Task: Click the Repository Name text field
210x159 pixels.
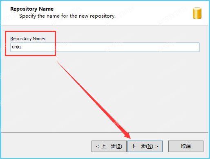Action: click(x=105, y=47)
